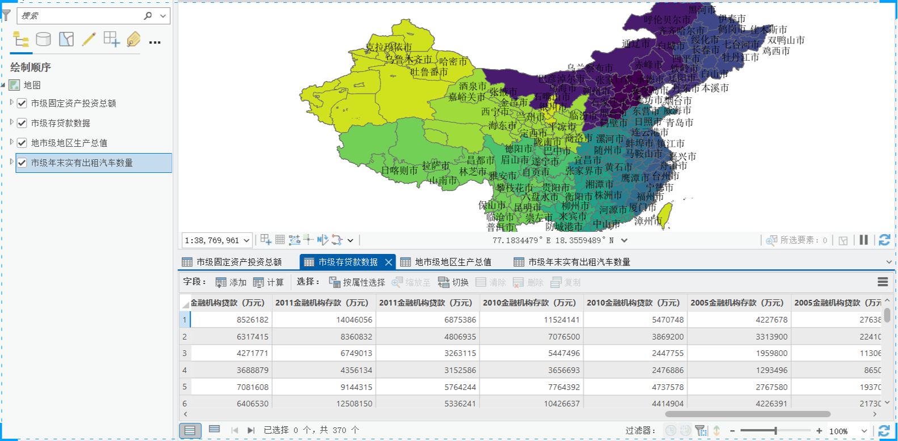The width and height of the screenshot is (898, 441).
Task: Open the search box dropdown arrow
Action: point(163,16)
